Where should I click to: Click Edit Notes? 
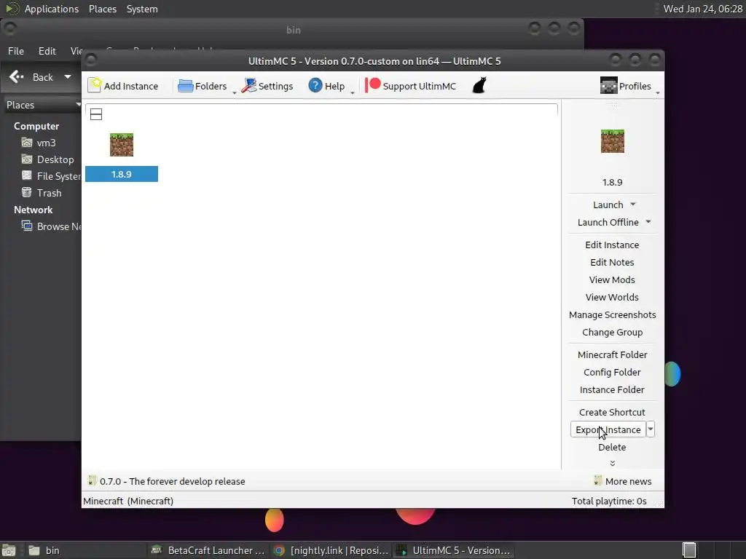tap(612, 262)
